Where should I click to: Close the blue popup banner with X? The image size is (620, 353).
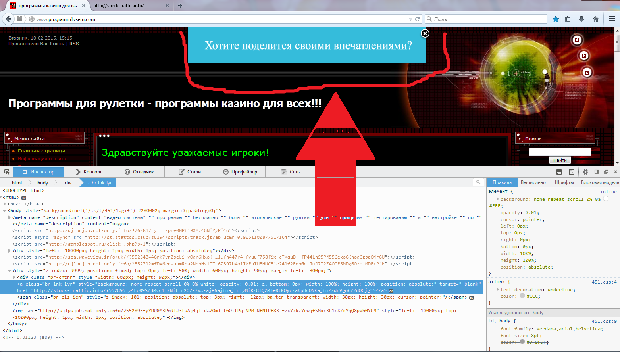[425, 33]
